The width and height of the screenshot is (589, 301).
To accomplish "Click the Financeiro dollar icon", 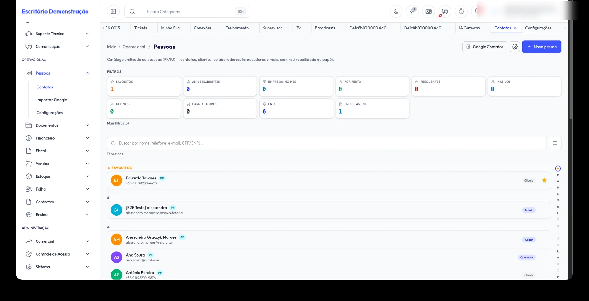I will 29,138.
